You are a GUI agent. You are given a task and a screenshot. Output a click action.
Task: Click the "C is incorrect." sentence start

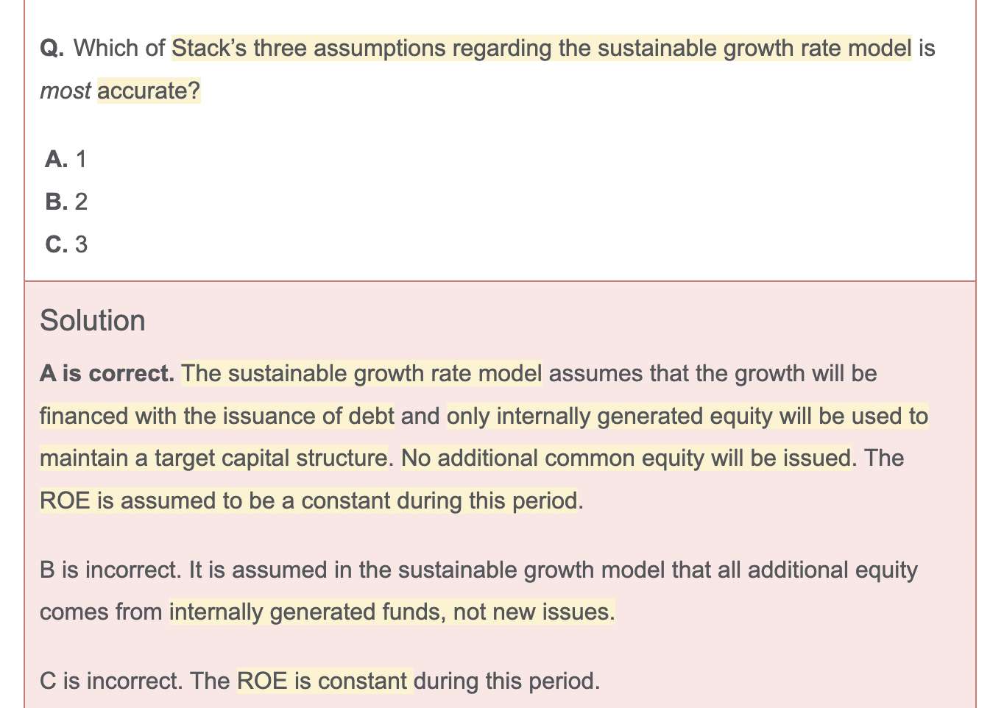pos(110,681)
